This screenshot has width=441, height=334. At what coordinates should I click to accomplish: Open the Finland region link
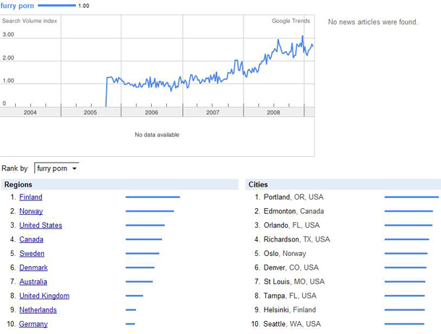tap(30, 197)
